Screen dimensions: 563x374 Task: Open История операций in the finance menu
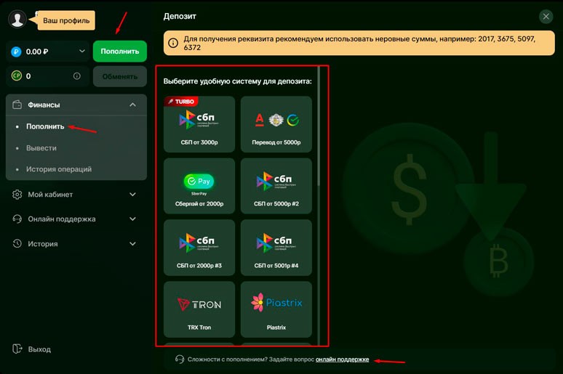pos(59,169)
